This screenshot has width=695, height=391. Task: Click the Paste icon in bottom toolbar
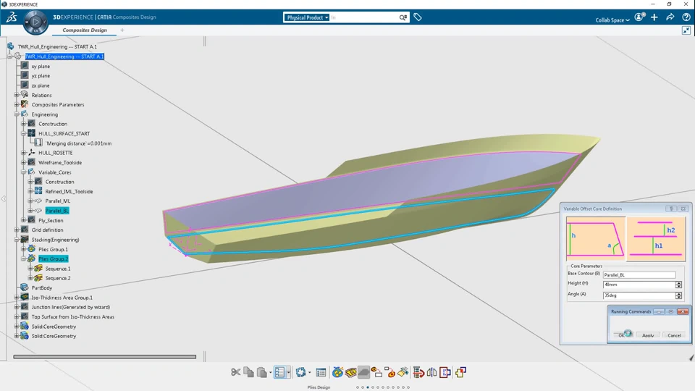point(262,372)
